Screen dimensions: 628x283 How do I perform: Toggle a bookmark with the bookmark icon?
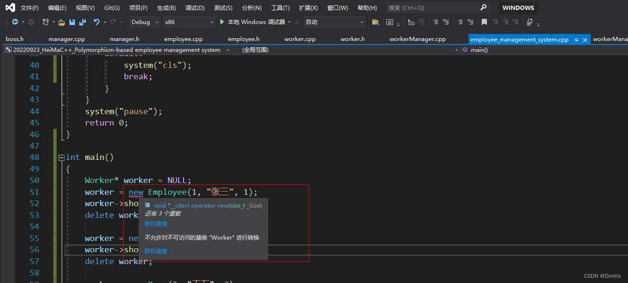tap(484, 22)
